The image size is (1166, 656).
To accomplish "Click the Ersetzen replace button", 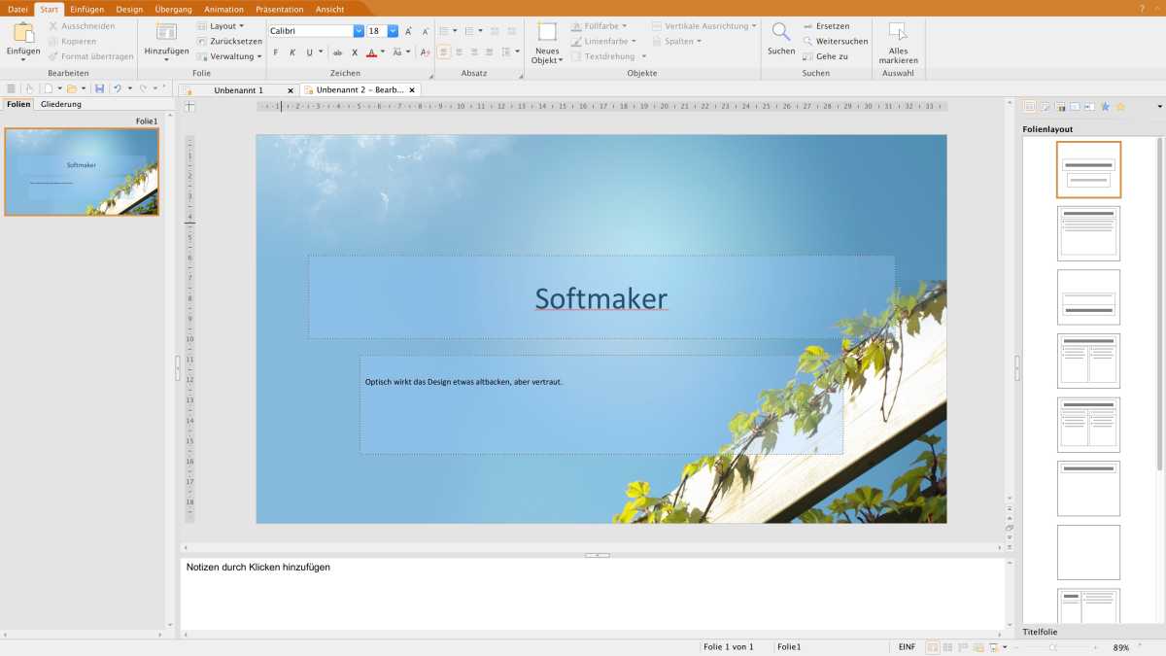I will point(826,26).
